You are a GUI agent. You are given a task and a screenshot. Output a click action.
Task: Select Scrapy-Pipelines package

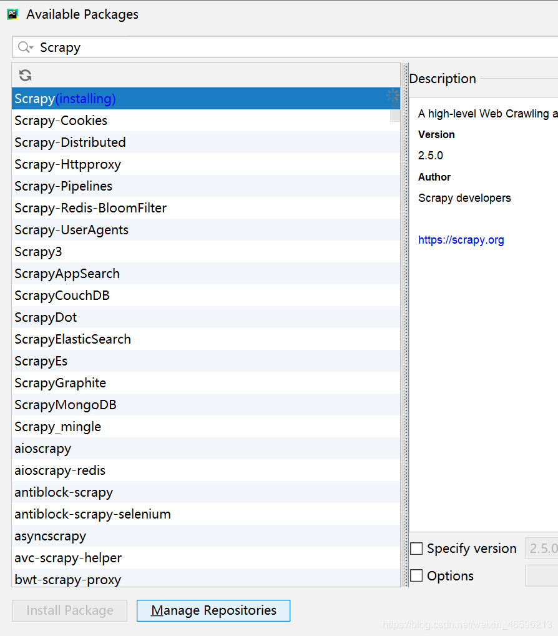[206, 186]
